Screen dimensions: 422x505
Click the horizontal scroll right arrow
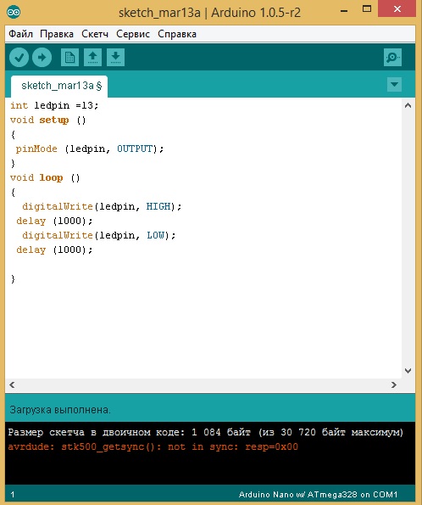click(394, 384)
